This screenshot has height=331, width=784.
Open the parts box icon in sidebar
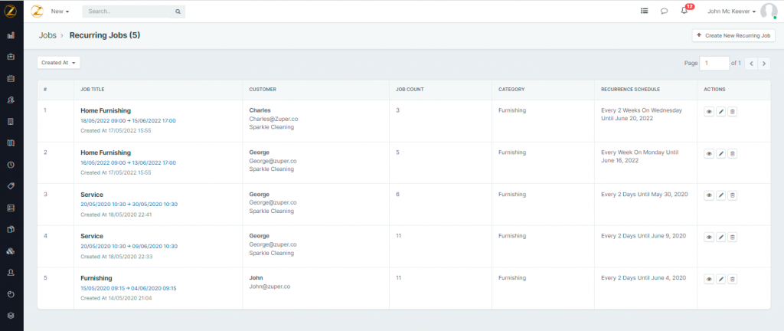coord(11,230)
